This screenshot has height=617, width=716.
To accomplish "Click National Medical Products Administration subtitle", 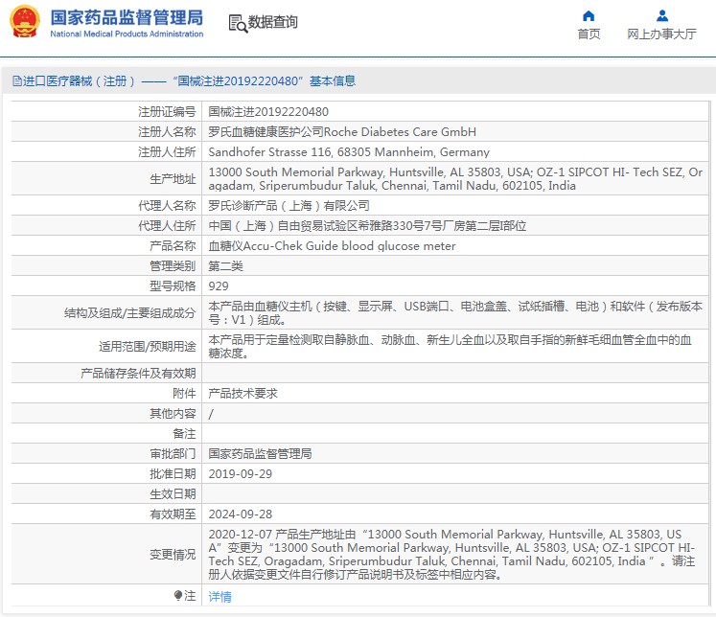I will click(x=127, y=34).
